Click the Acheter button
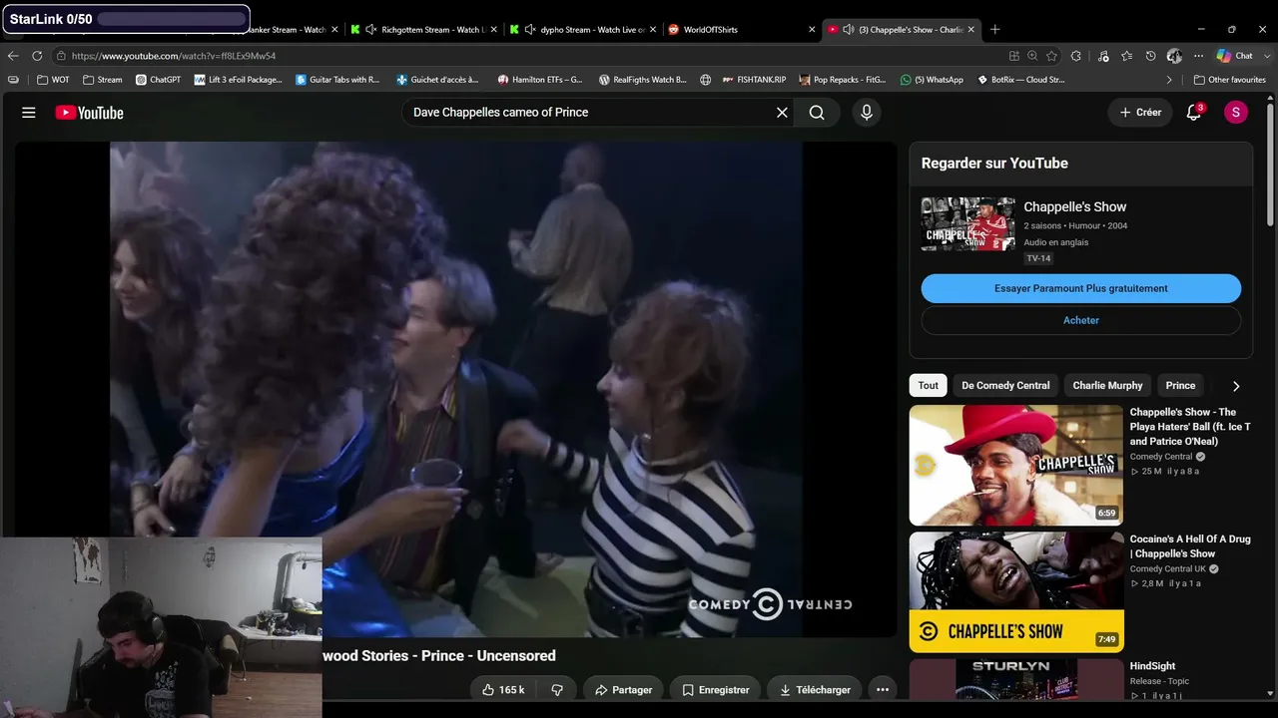Viewport: 1278px width, 718px height. pyautogui.click(x=1081, y=321)
